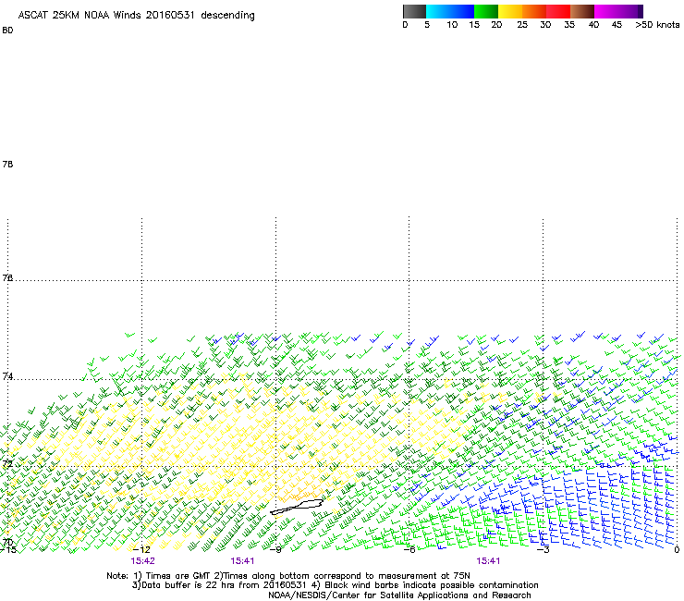Select the green 15-20 knots legend segment

click(x=486, y=11)
